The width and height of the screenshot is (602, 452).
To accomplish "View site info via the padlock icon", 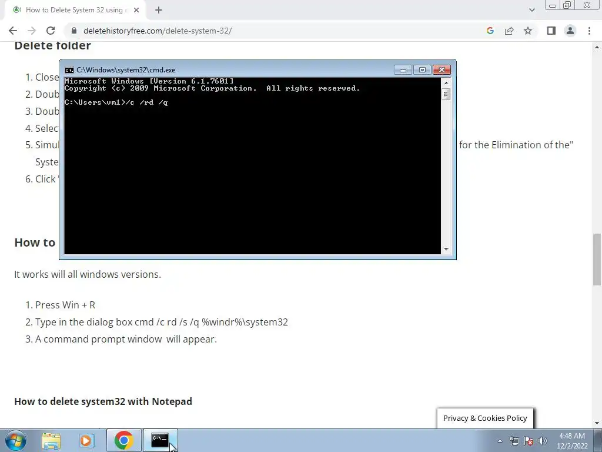I will [74, 31].
